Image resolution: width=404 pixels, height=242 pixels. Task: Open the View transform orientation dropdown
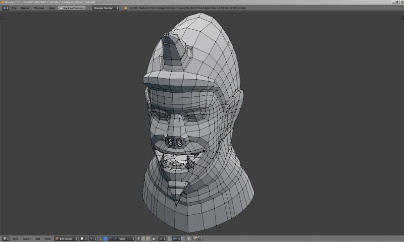click(126, 238)
